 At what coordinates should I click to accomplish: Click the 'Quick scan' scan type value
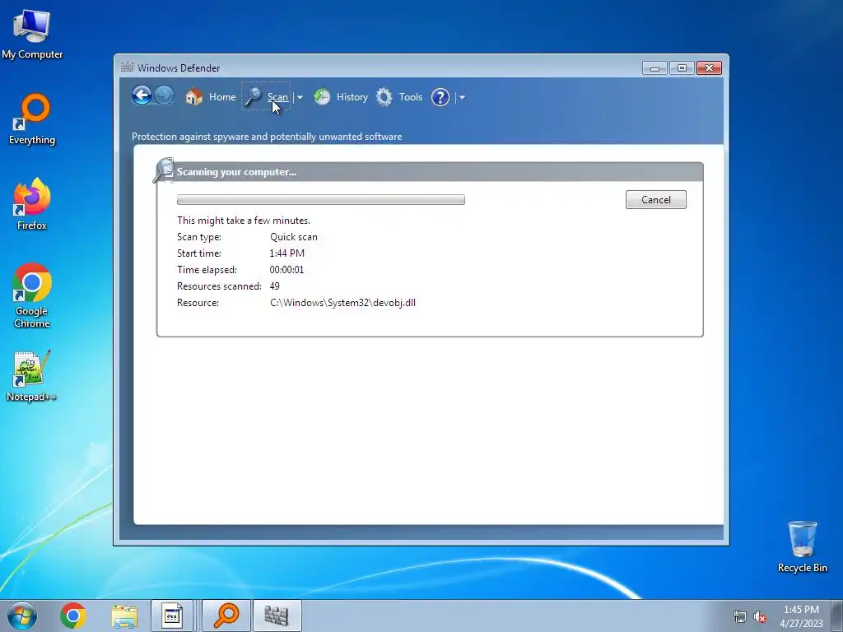(294, 236)
